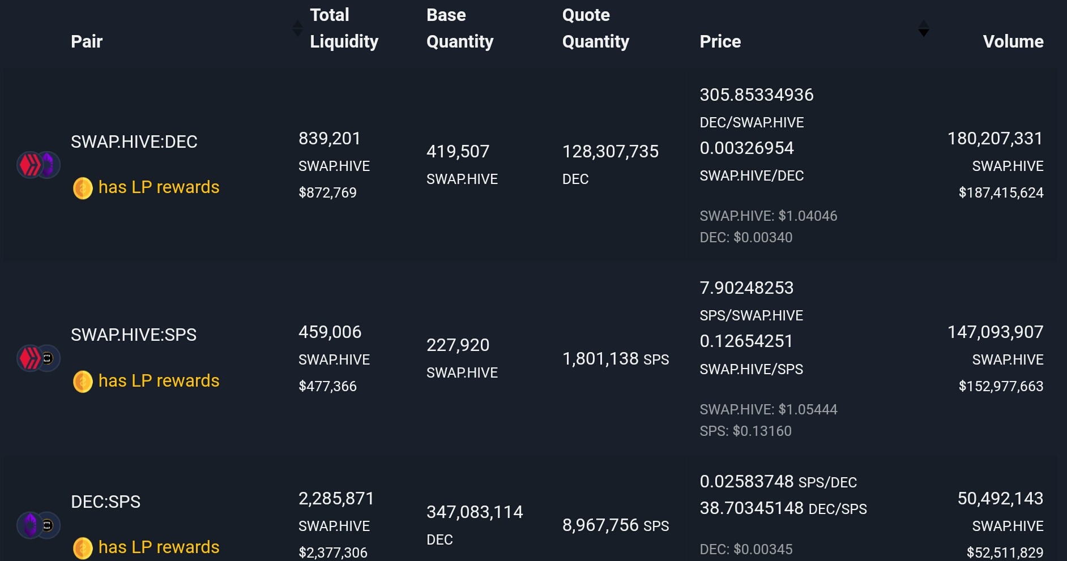Click the Pair column header

(87, 41)
